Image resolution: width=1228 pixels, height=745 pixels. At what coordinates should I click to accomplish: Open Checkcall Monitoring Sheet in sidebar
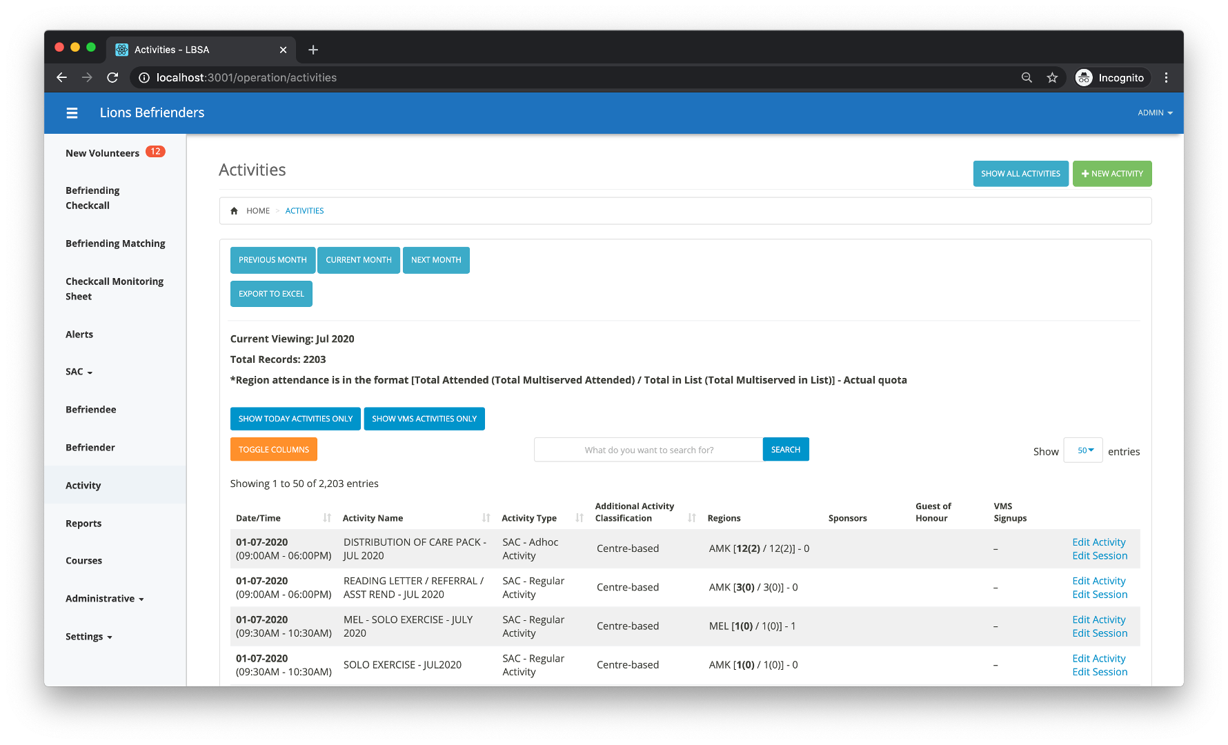[115, 289]
